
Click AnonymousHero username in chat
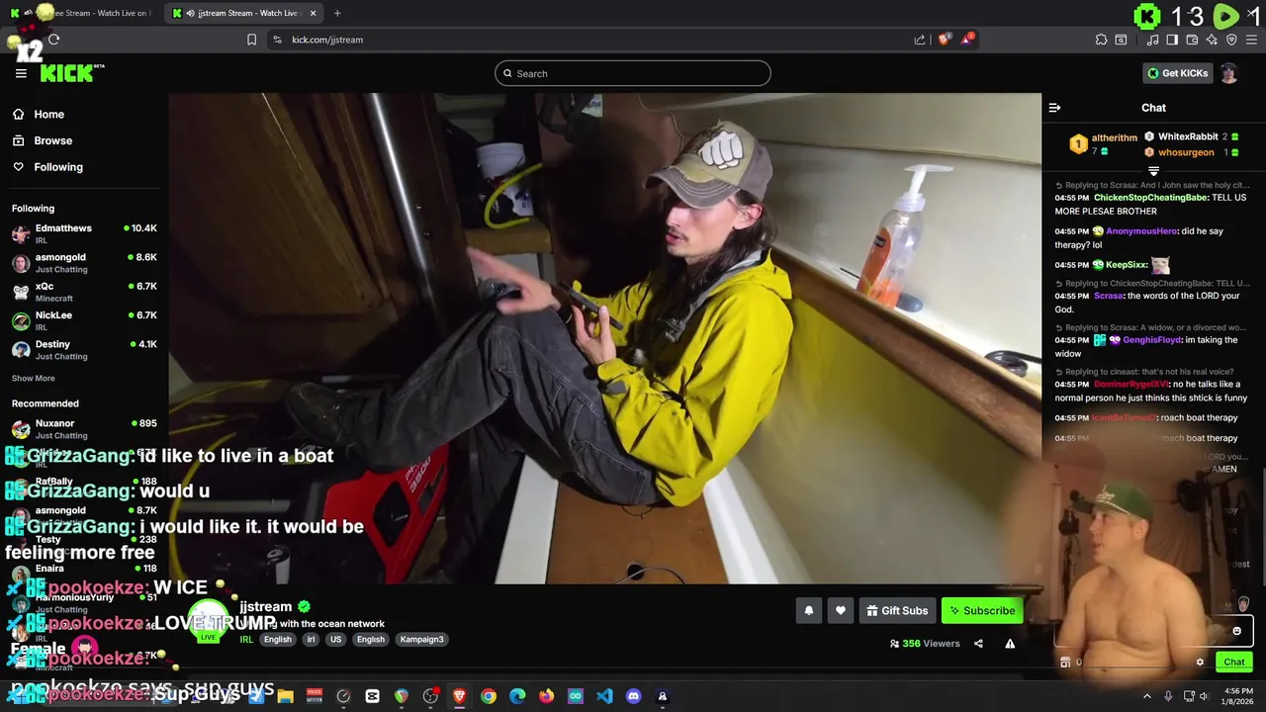[x=1141, y=231]
